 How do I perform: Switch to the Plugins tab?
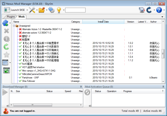coord(11,17)
